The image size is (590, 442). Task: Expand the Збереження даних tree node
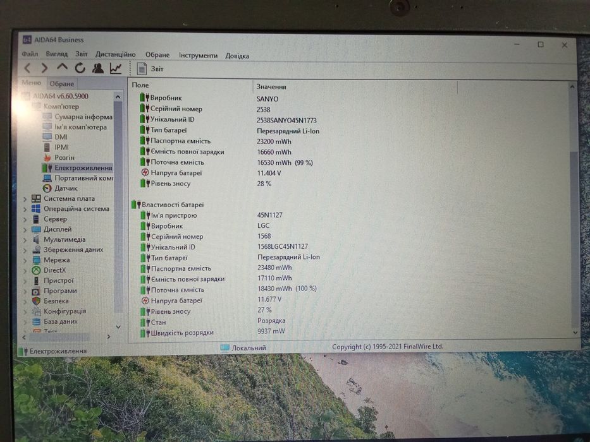(25, 250)
